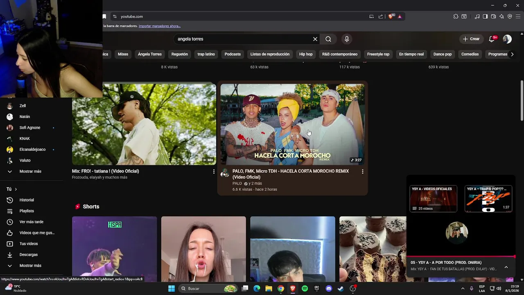Select the Freestyle rap chip
This screenshot has height=295, width=524.
(x=378, y=54)
